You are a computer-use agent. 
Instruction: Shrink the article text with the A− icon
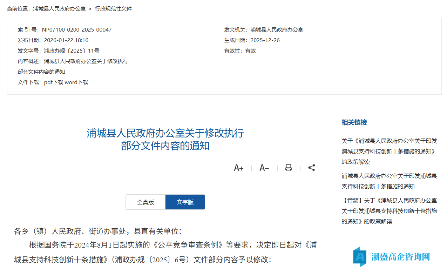264,168
